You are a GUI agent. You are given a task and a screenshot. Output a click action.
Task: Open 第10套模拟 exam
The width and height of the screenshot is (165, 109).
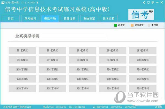(143, 60)
